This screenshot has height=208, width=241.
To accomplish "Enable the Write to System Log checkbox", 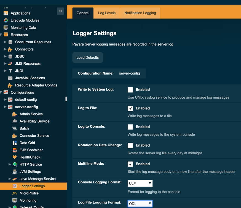I will [x=130, y=90].
